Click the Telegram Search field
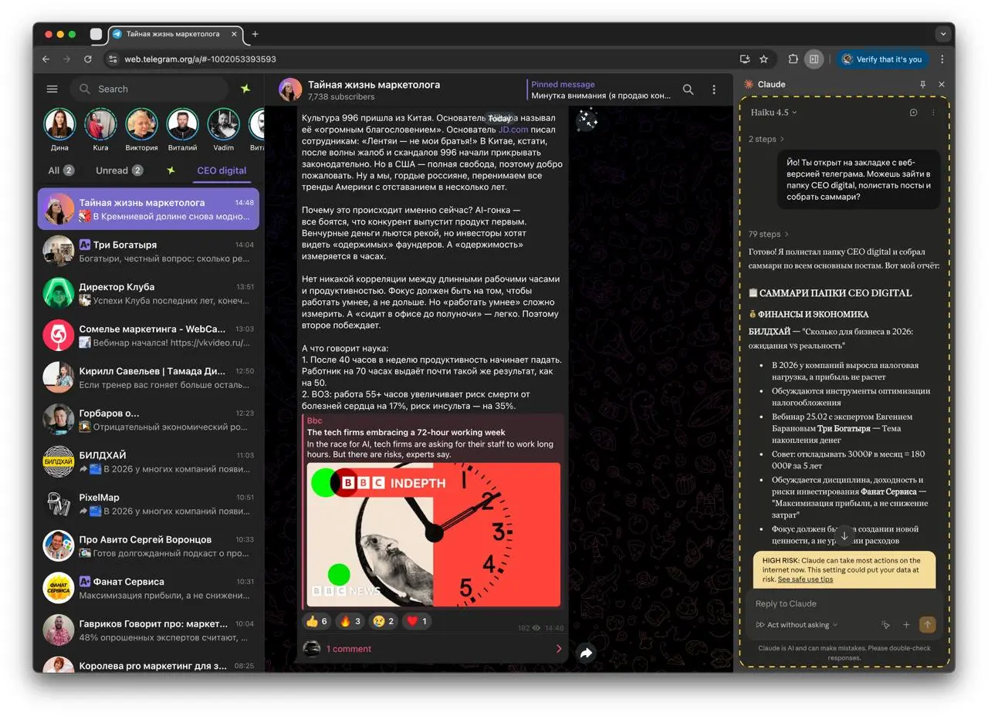This screenshot has width=988, height=716. tap(150, 89)
